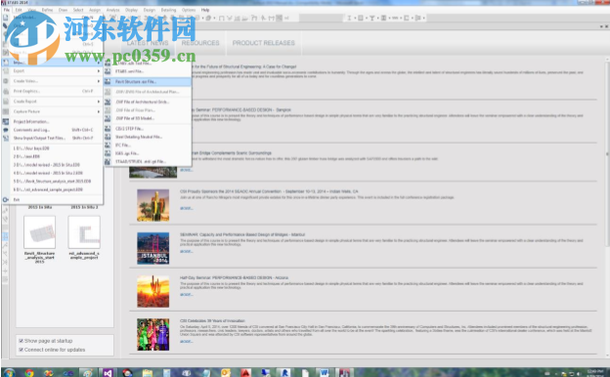Click the icon beside IFC File
The image size is (610, 377).
[x=108, y=145]
